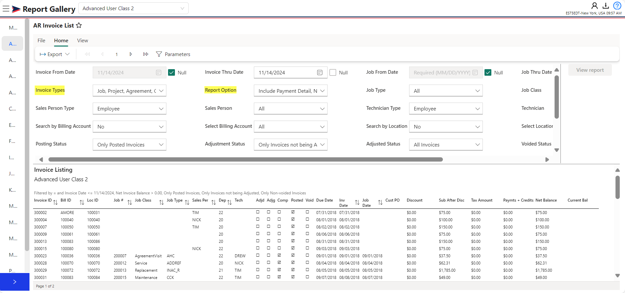
Task: Sort by Job # column
Action: coord(130,202)
